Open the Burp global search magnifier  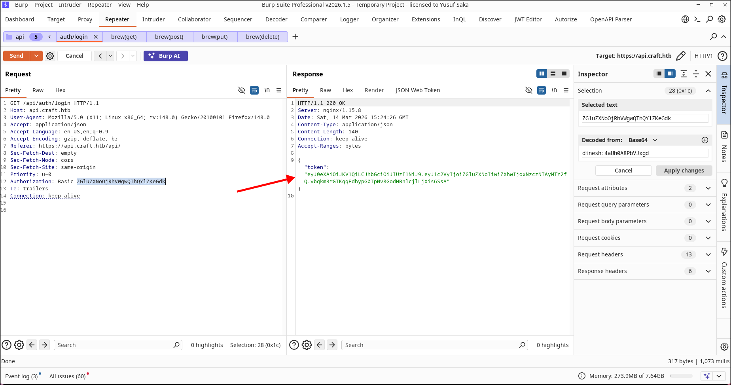click(710, 19)
